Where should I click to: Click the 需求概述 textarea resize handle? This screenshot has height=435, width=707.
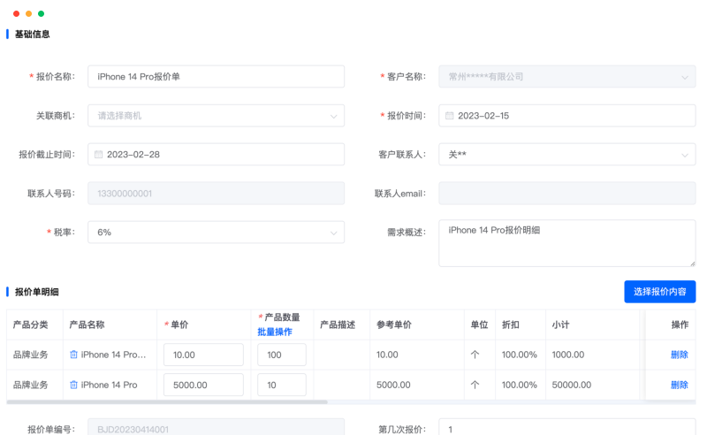coord(692,263)
